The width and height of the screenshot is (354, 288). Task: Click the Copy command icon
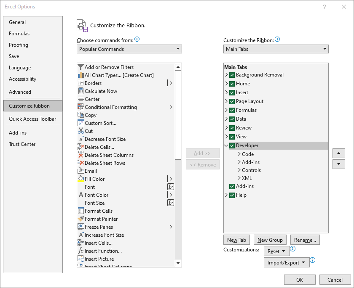pyautogui.click(x=80, y=115)
